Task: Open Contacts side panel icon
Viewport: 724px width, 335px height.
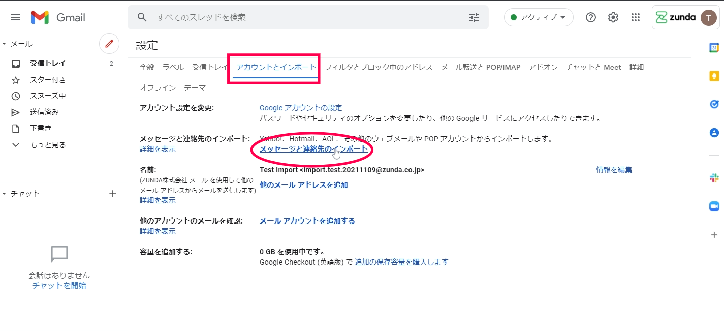Action: 714,133
